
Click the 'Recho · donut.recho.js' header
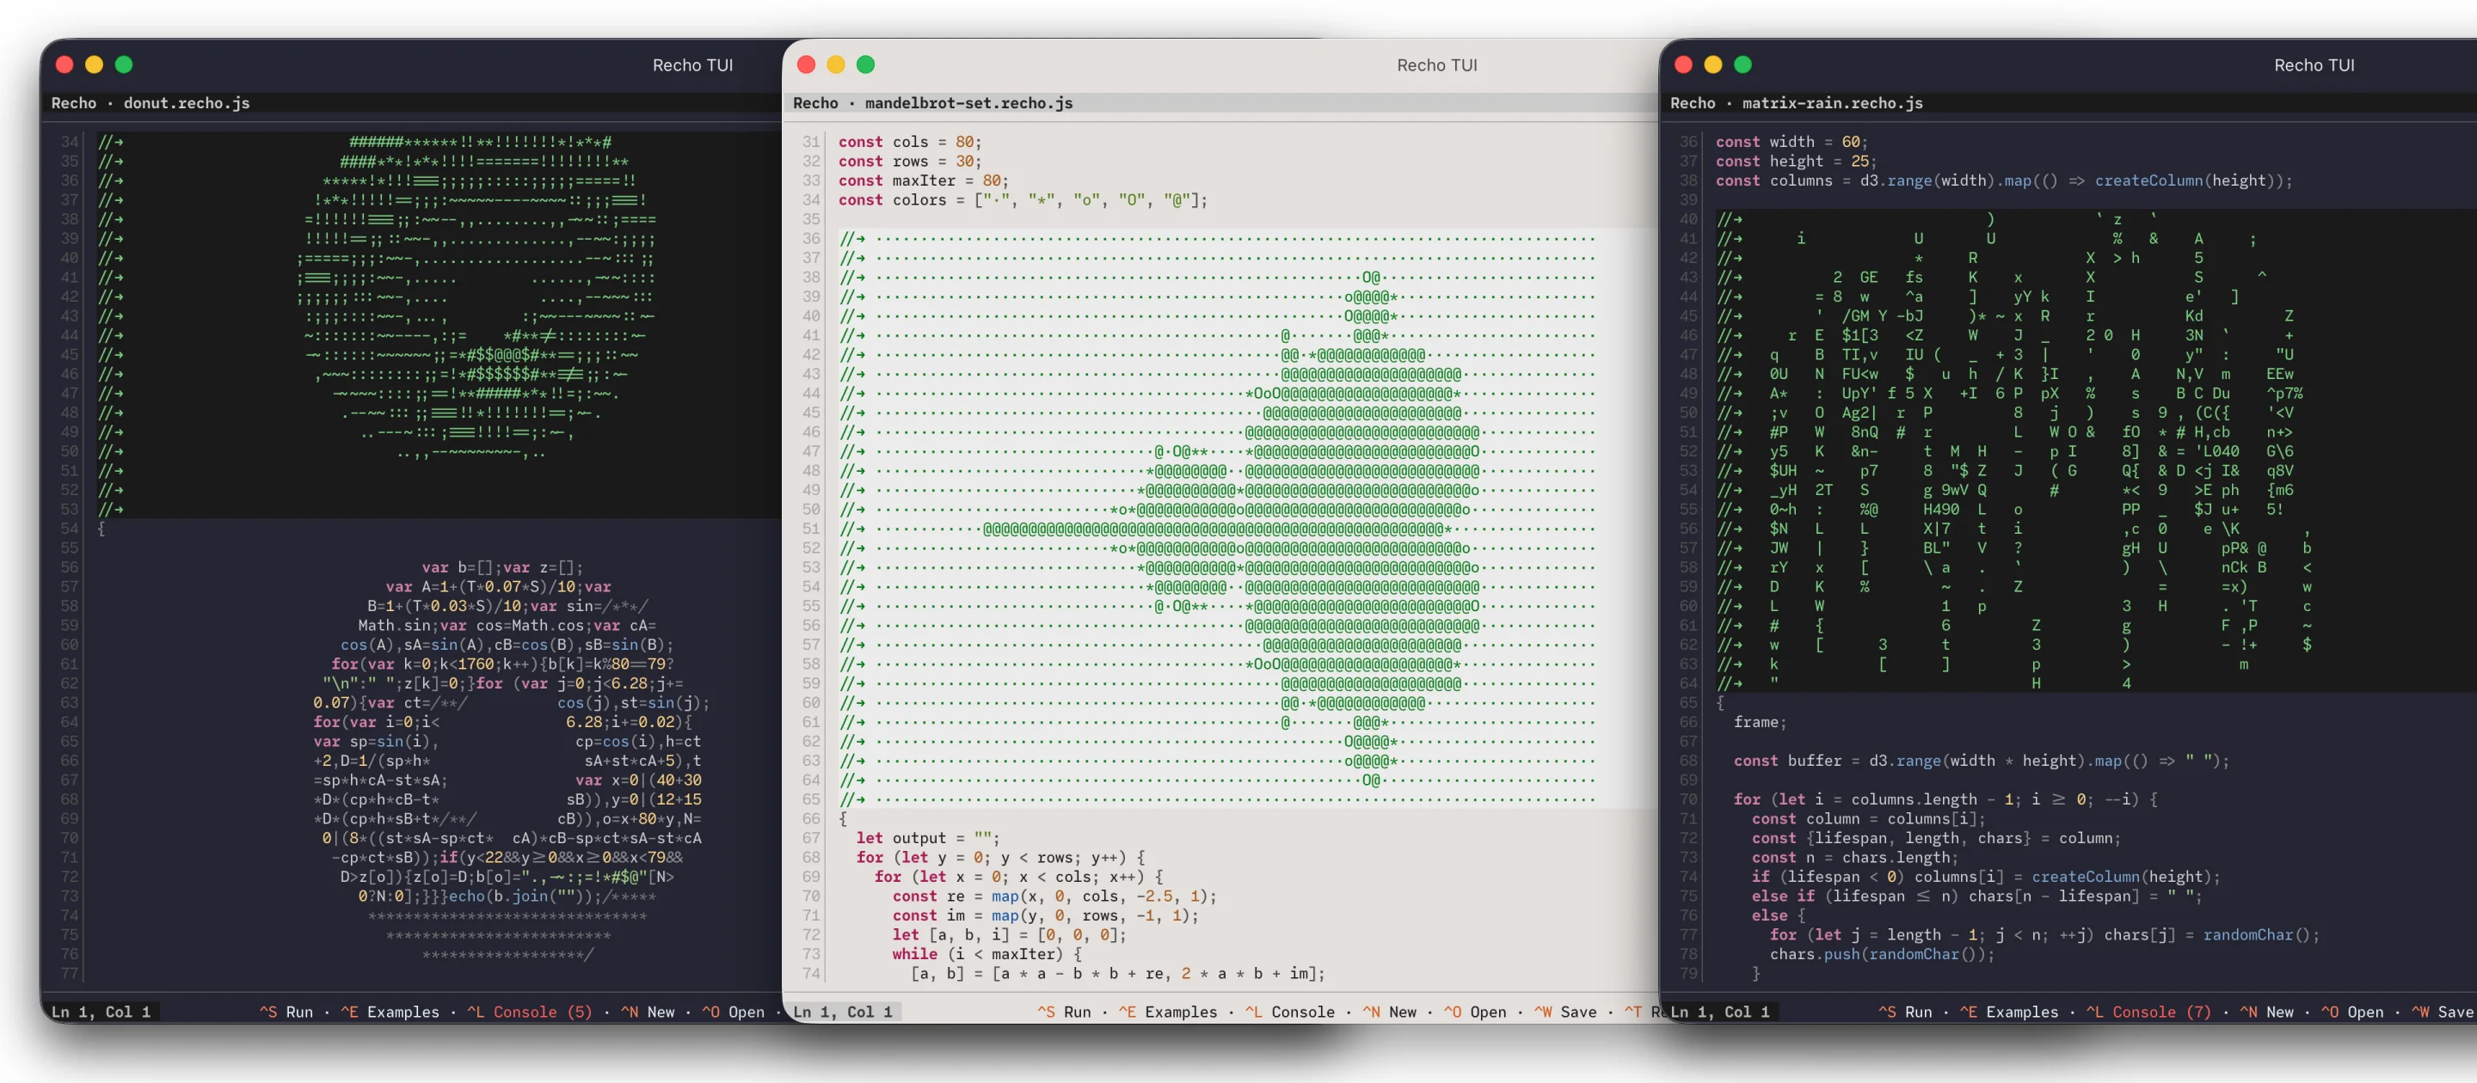(150, 103)
